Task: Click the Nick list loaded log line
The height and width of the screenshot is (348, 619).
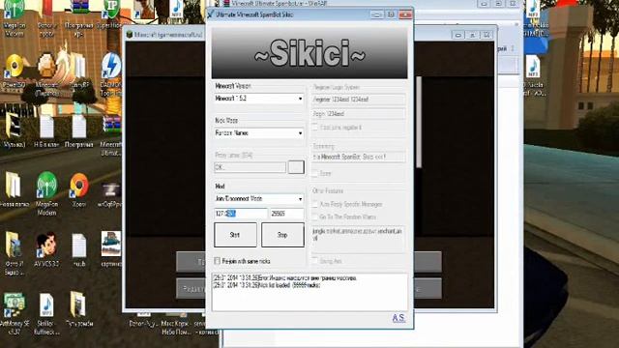Action: (267, 285)
